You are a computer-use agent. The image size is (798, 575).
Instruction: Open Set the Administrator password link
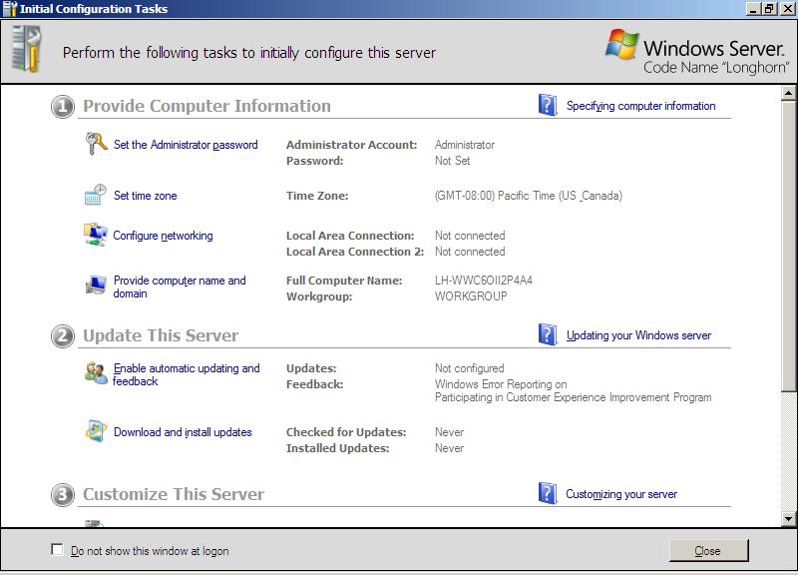click(186, 145)
